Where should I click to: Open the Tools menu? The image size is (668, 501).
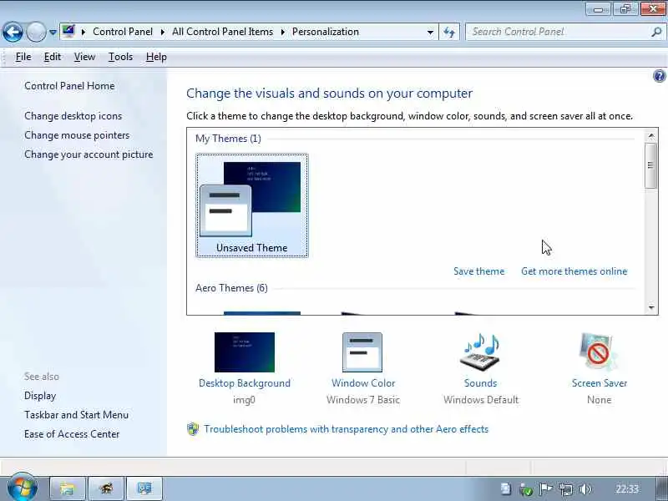120,57
